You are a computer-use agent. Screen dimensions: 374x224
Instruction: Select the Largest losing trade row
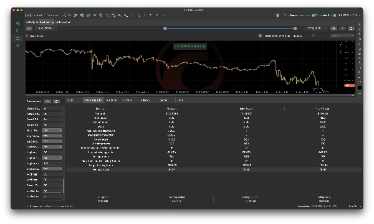(214, 166)
